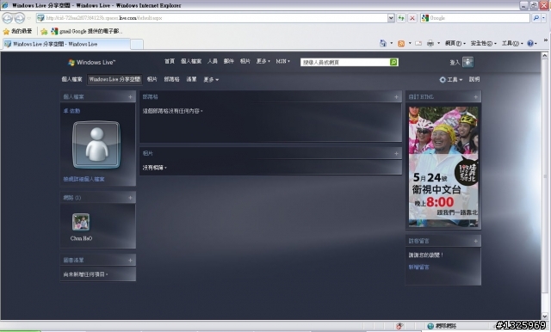
Task: Click the green search button in Windows Live header
Action: (393, 62)
